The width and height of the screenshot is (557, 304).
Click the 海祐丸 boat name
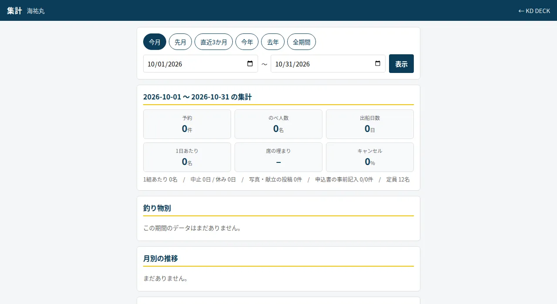point(36,11)
